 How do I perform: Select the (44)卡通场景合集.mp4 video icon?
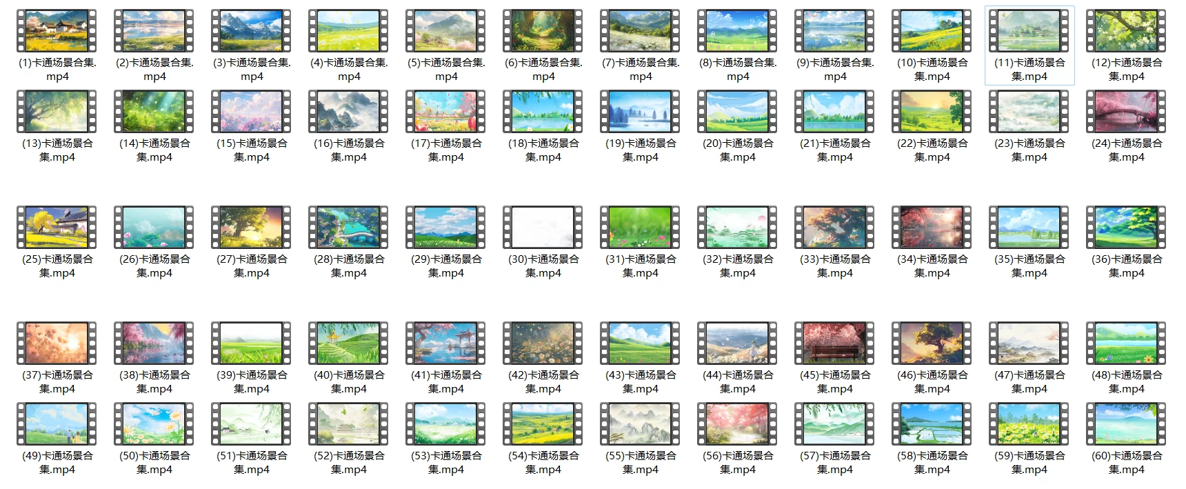738,343
